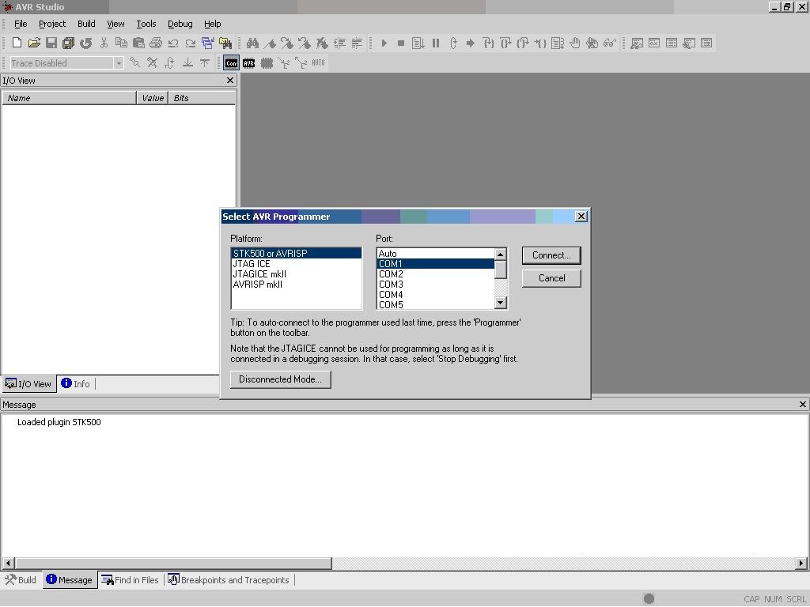Select COM4 port
The height and width of the screenshot is (607, 810).
coord(436,295)
